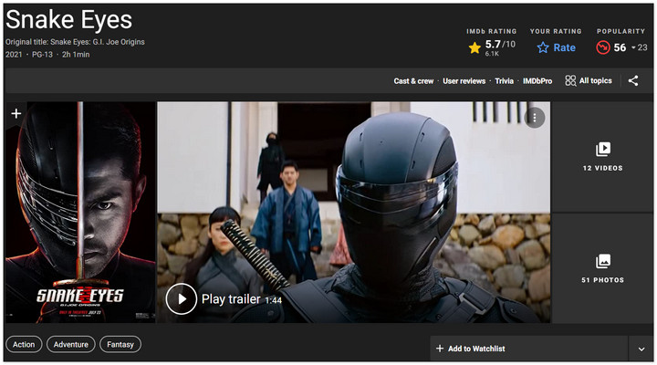The width and height of the screenshot is (657, 365).
Task: Open the Trivia link
Action: [x=504, y=81]
